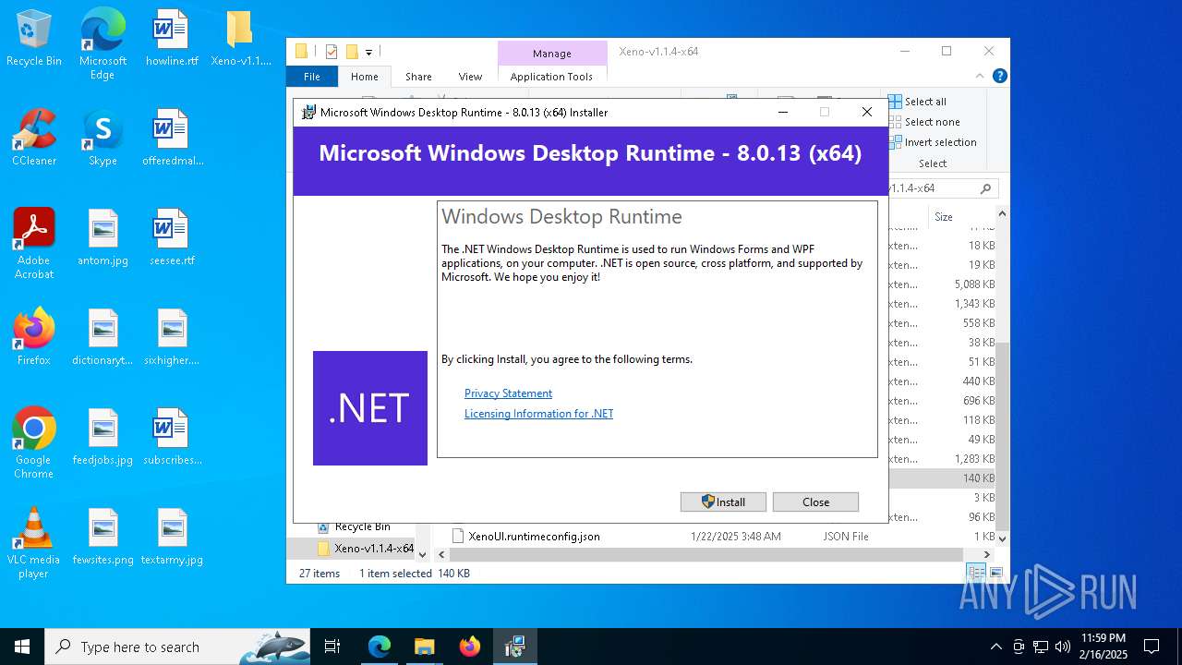This screenshot has height=665, width=1182.
Task: Select the installer taskbar icon
Action: point(514,647)
